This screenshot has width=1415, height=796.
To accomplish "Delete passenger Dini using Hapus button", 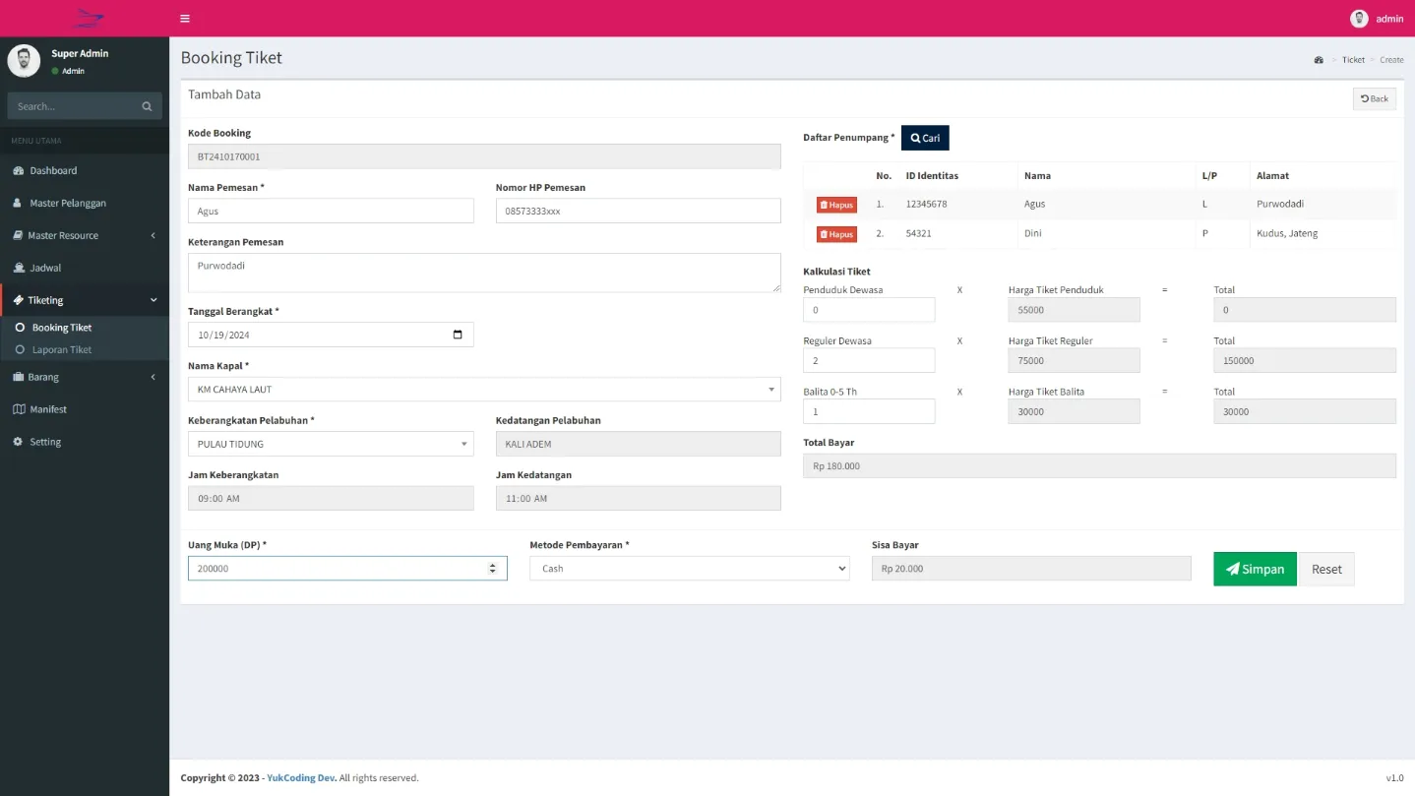I will pyautogui.click(x=836, y=234).
